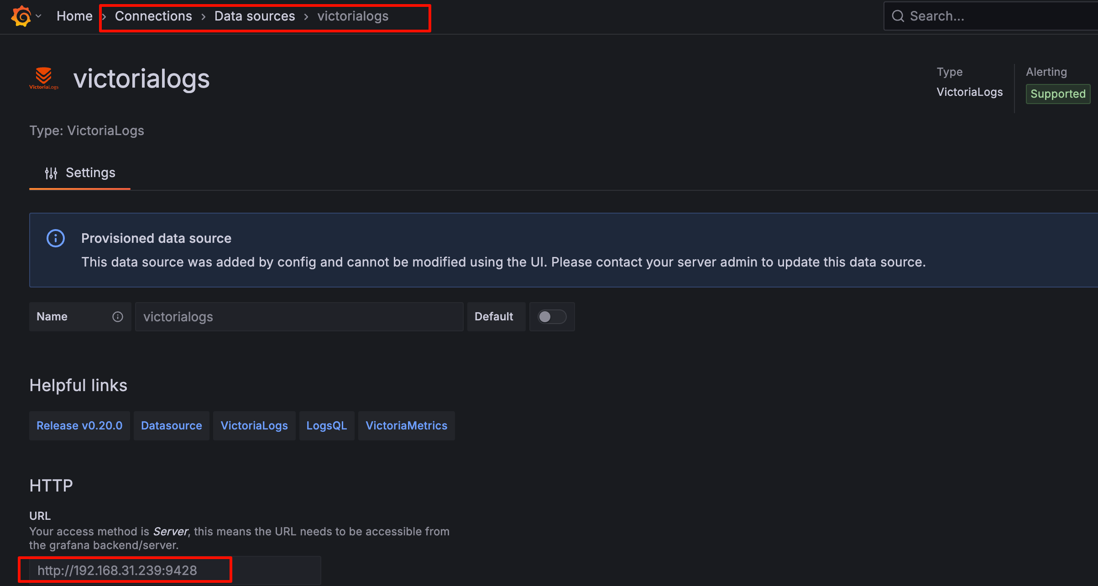Click the Name input field
This screenshot has width=1098, height=586.
(x=299, y=317)
